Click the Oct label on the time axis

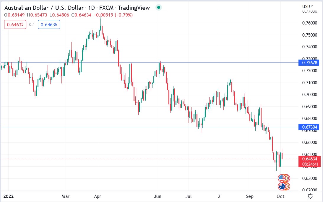click(x=280, y=196)
